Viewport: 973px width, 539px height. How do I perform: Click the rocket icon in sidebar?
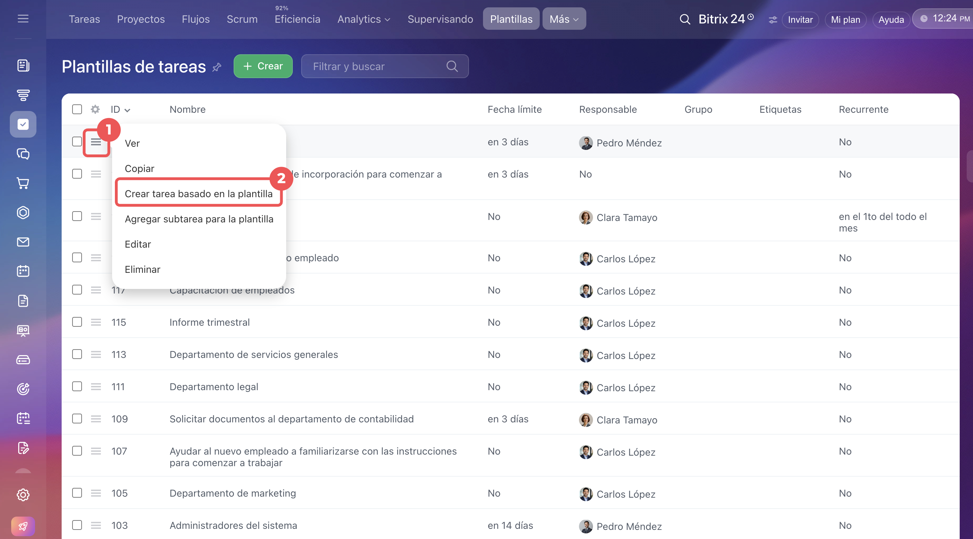[x=23, y=526]
